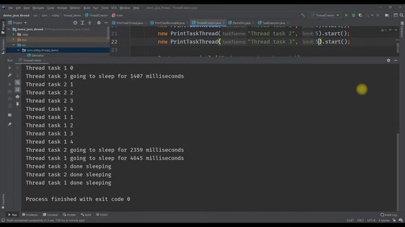Open Project panel settings gear

[x=99, y=23]
